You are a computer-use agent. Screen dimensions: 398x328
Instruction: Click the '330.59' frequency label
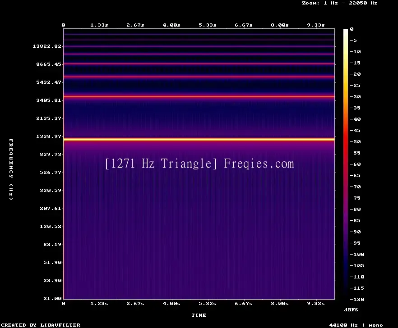(51, 190)
